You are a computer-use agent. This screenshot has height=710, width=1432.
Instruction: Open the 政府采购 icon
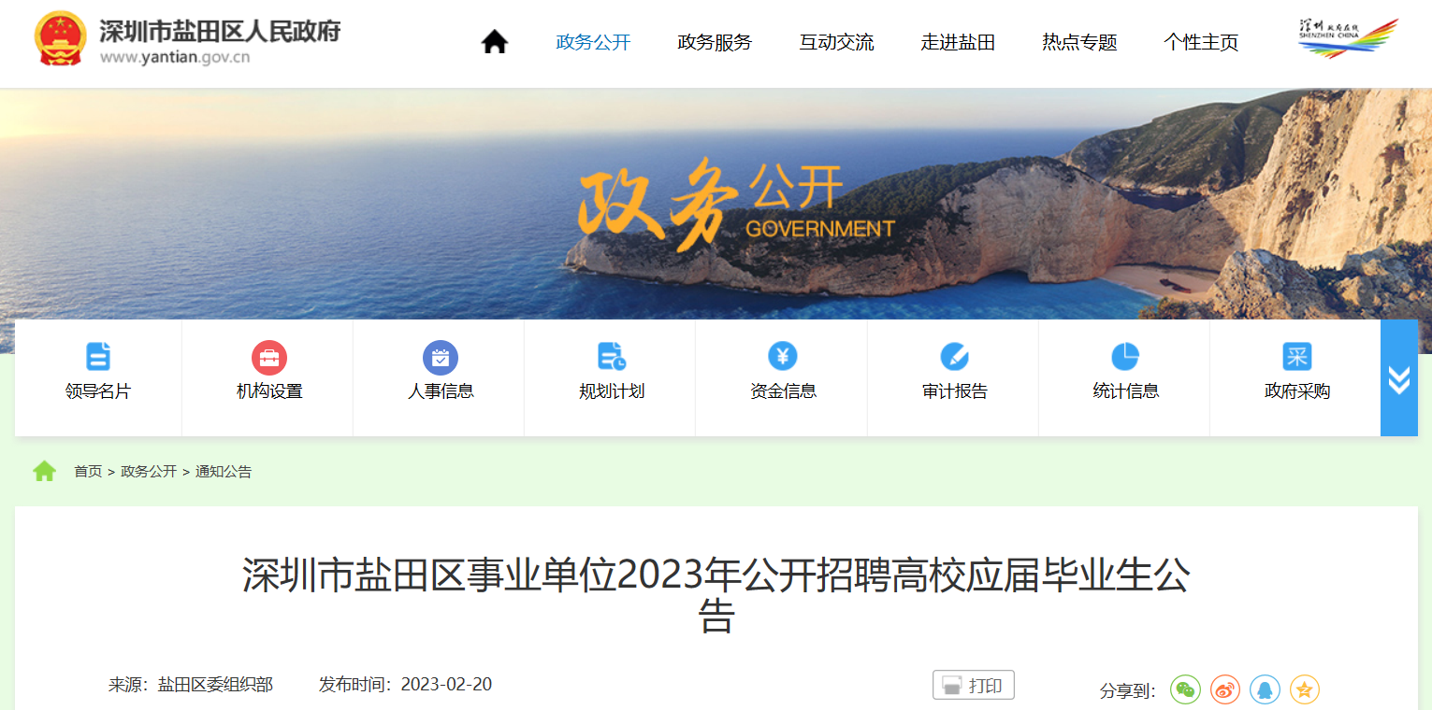pos(1296,357)
